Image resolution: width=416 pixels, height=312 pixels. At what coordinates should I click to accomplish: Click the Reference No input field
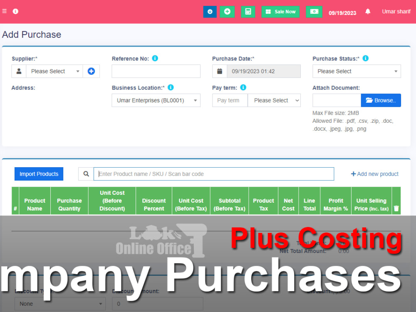click(x=156, y=71)
